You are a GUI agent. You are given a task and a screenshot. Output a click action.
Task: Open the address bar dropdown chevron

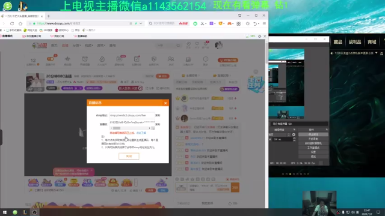coord(141,23)
